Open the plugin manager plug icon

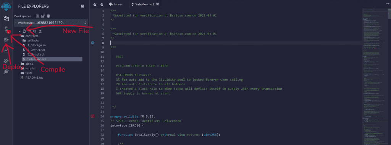pos(6,72)
